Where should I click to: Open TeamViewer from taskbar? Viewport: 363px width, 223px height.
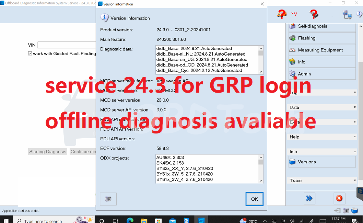click(187, 221)
